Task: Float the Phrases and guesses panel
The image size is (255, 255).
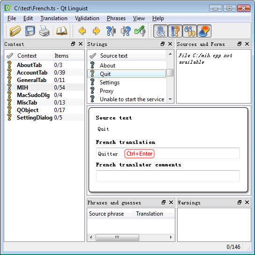Action: click(x=164, y=202)
